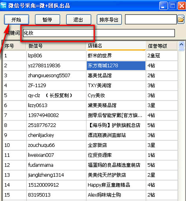This screenshot has height=201, width=186.
Task: Sort by the 微信号 column header
Action: [56, 46]
